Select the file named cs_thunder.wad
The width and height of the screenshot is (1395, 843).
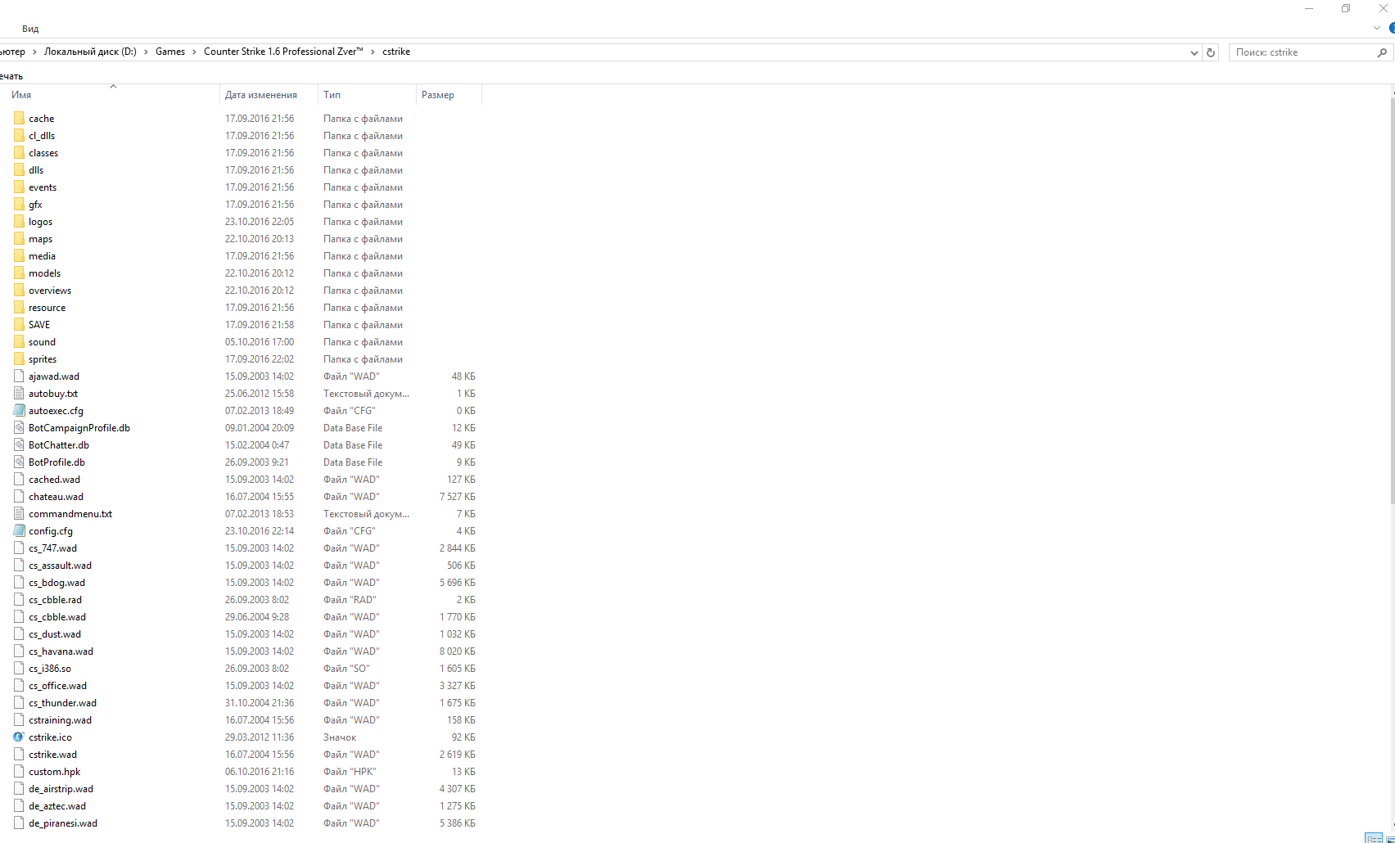(x=62, y=703)
